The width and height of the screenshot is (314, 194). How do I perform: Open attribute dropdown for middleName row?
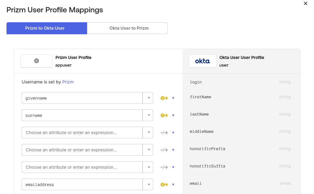click(x=148, y=133)
